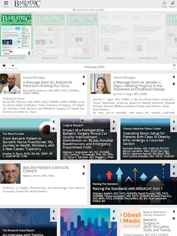Open 'From Bariatric Patient to Nurse Practitioner' article
This screenshot has width=177, height=236.
(28, 144)
